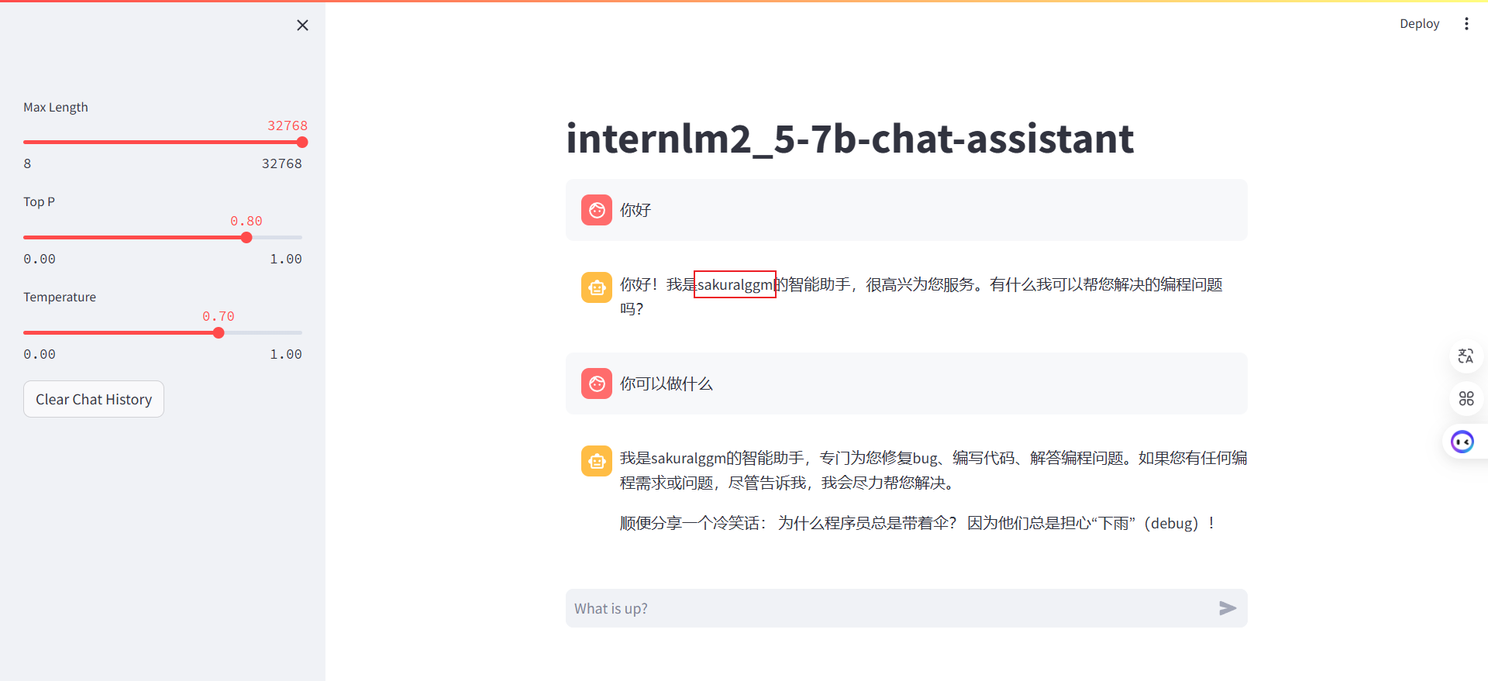Click the highlighted sakuralggm text
The width and height of the screenshot is (1488, 681).
tap(735, 284)
